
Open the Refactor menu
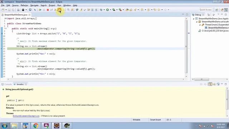click(x=24, y=5)
